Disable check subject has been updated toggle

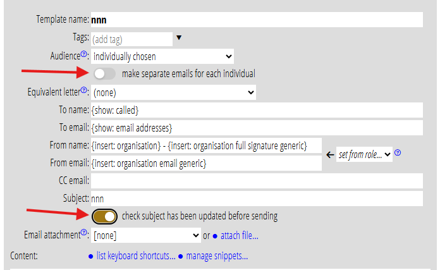click(x=104, y=216)
